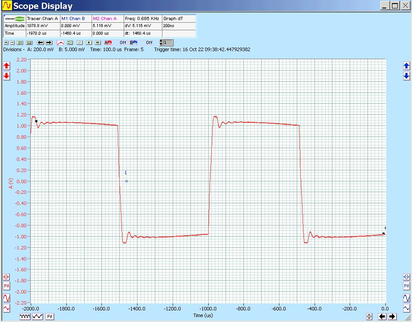This screenshot has height=322, width=412.
Task: Maximize the Scope Display window
Action: click(x=395, y=6)
